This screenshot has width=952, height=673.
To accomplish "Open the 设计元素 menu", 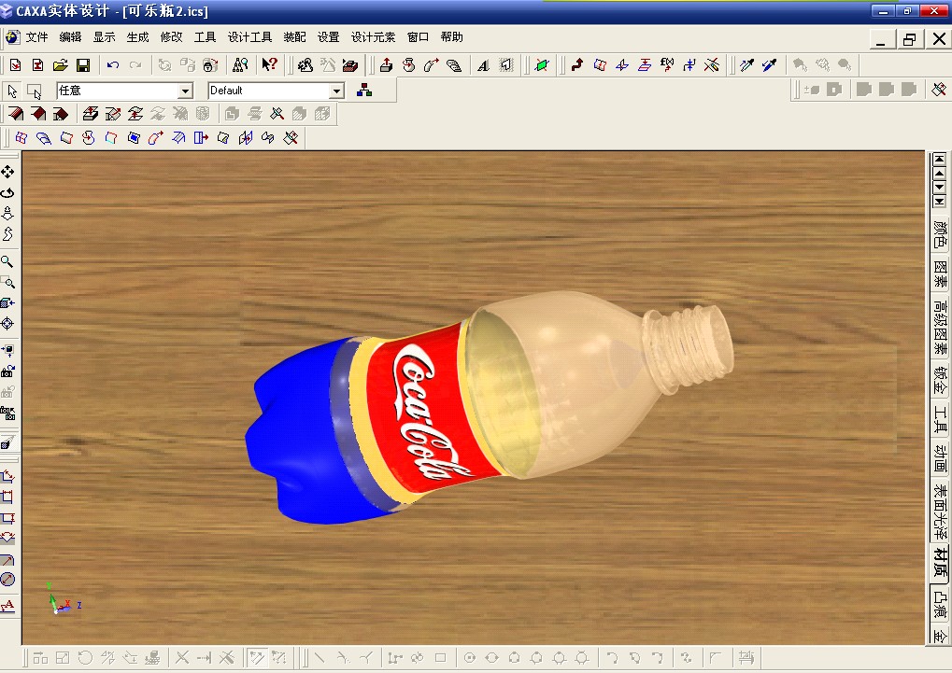I will 373,37.
